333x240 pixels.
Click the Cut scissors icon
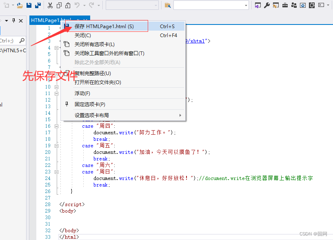coord(50,5)
